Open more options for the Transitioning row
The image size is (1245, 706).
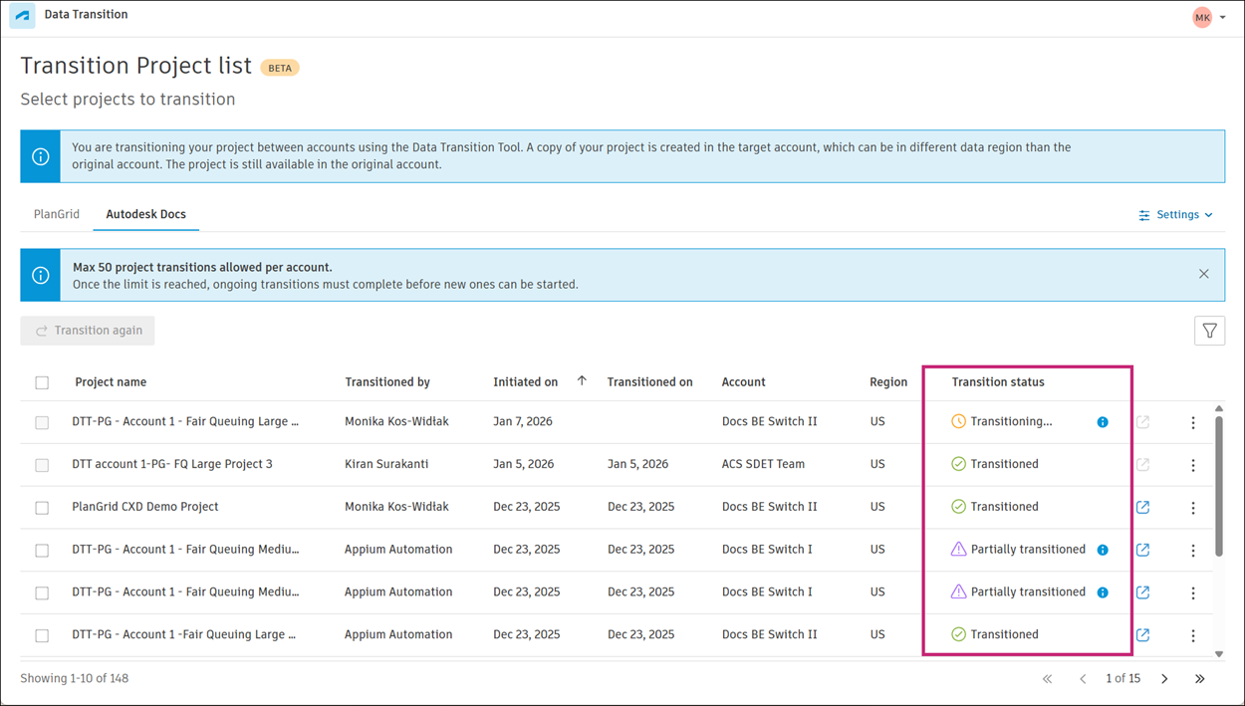[1193, 423]
